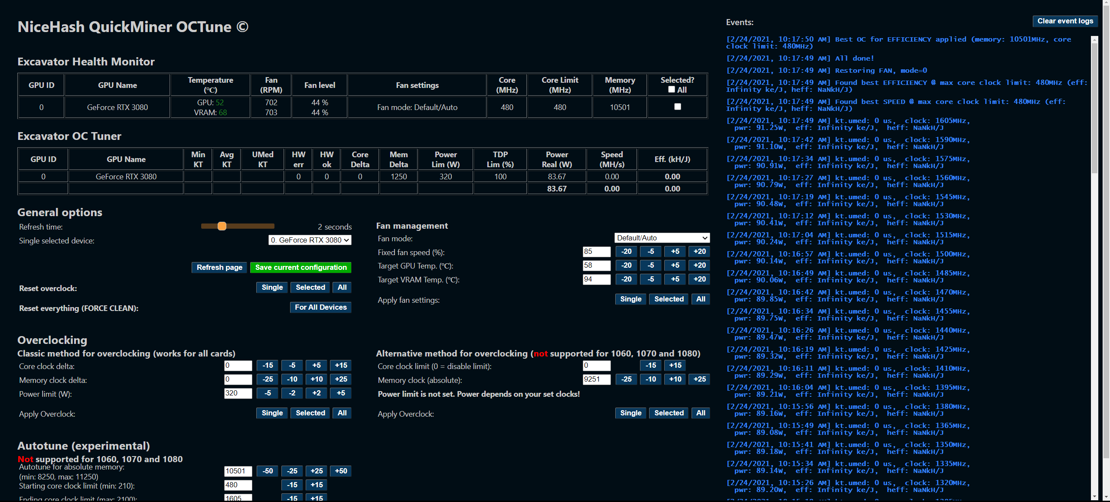
Task: Increase Power limit by +2
Action: (x=317, y=393)
